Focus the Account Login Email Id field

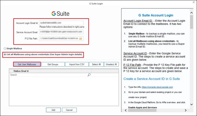click(61, 23)
